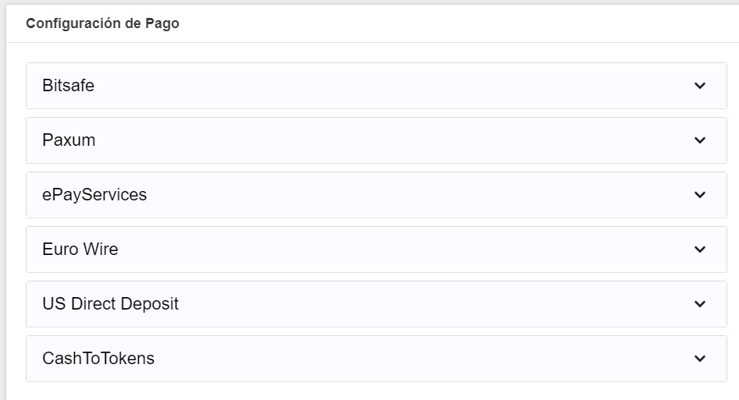Click the Euro Wire label text
739x400 pixels.
pyautogui.click(x=80, y=250)
